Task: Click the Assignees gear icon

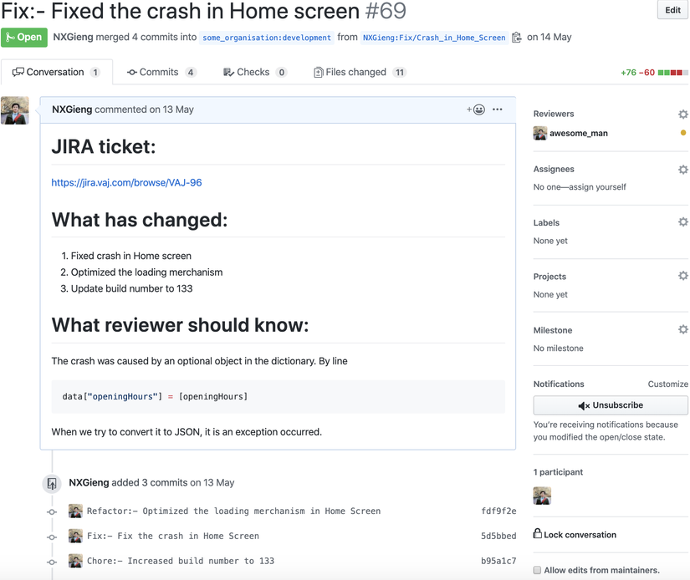Action: (682, 170)
